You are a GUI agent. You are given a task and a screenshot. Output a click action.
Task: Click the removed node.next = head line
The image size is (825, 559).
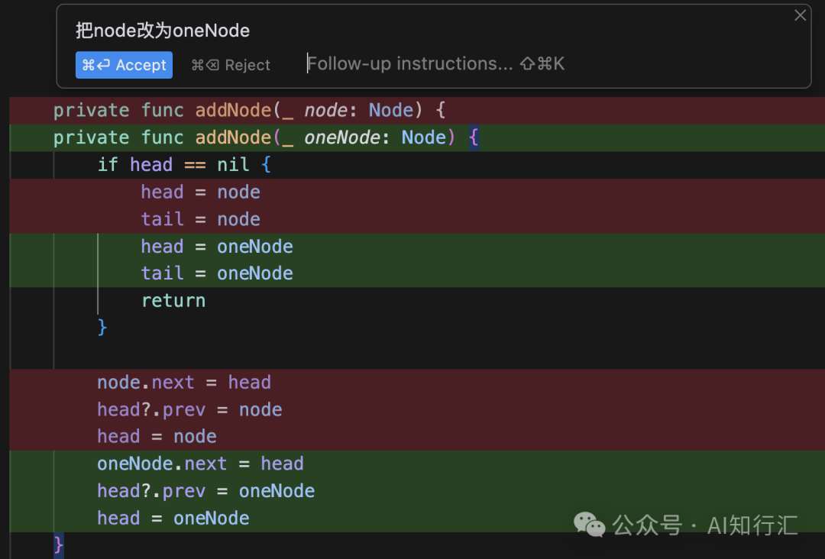click(183, 383)
